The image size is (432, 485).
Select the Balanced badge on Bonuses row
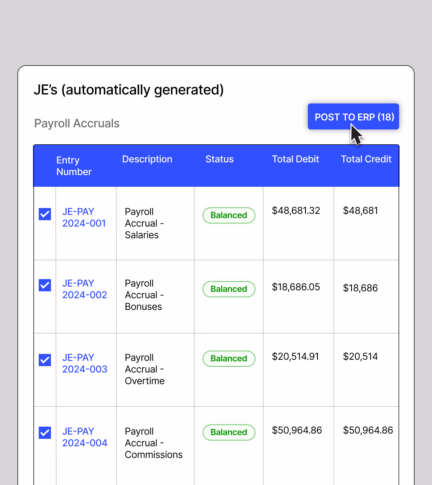click(x=229, y=289)
